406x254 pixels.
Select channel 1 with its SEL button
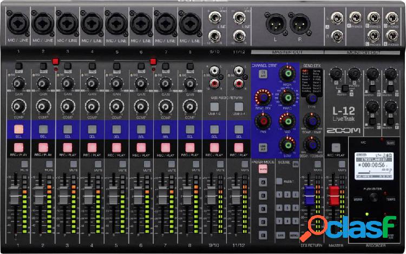pyautogui.click(x=18, y=129)
